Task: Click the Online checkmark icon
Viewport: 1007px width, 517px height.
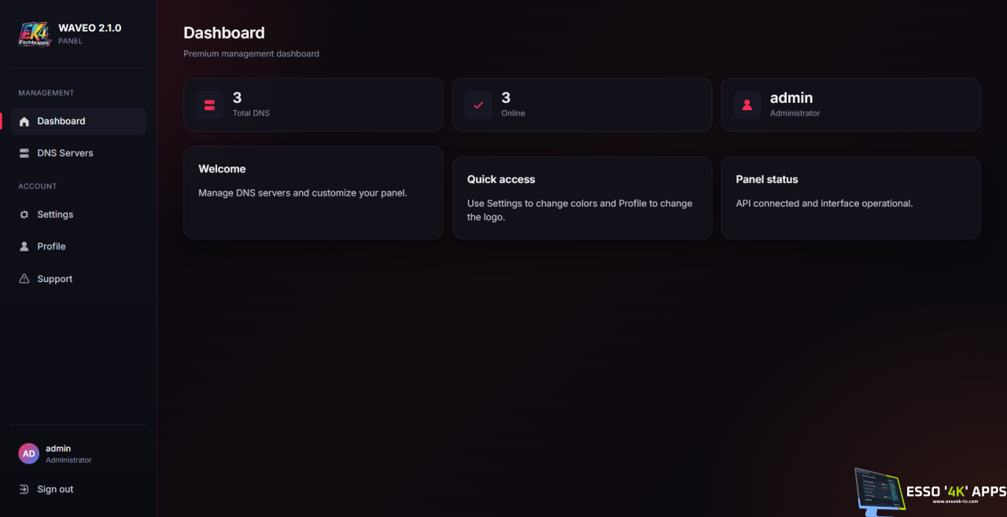Action: [478, 104]
